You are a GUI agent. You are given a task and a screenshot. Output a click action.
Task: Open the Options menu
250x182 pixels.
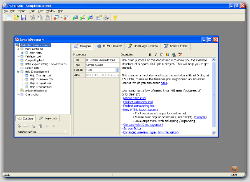pyautogui.click(x=22, y=11)
